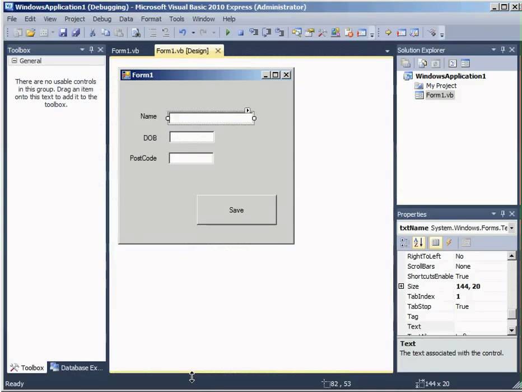Viewport: 522px width, 392px height.
Task: Open Properties Window from the toolbar icon
Action: (x=310, y=32)
